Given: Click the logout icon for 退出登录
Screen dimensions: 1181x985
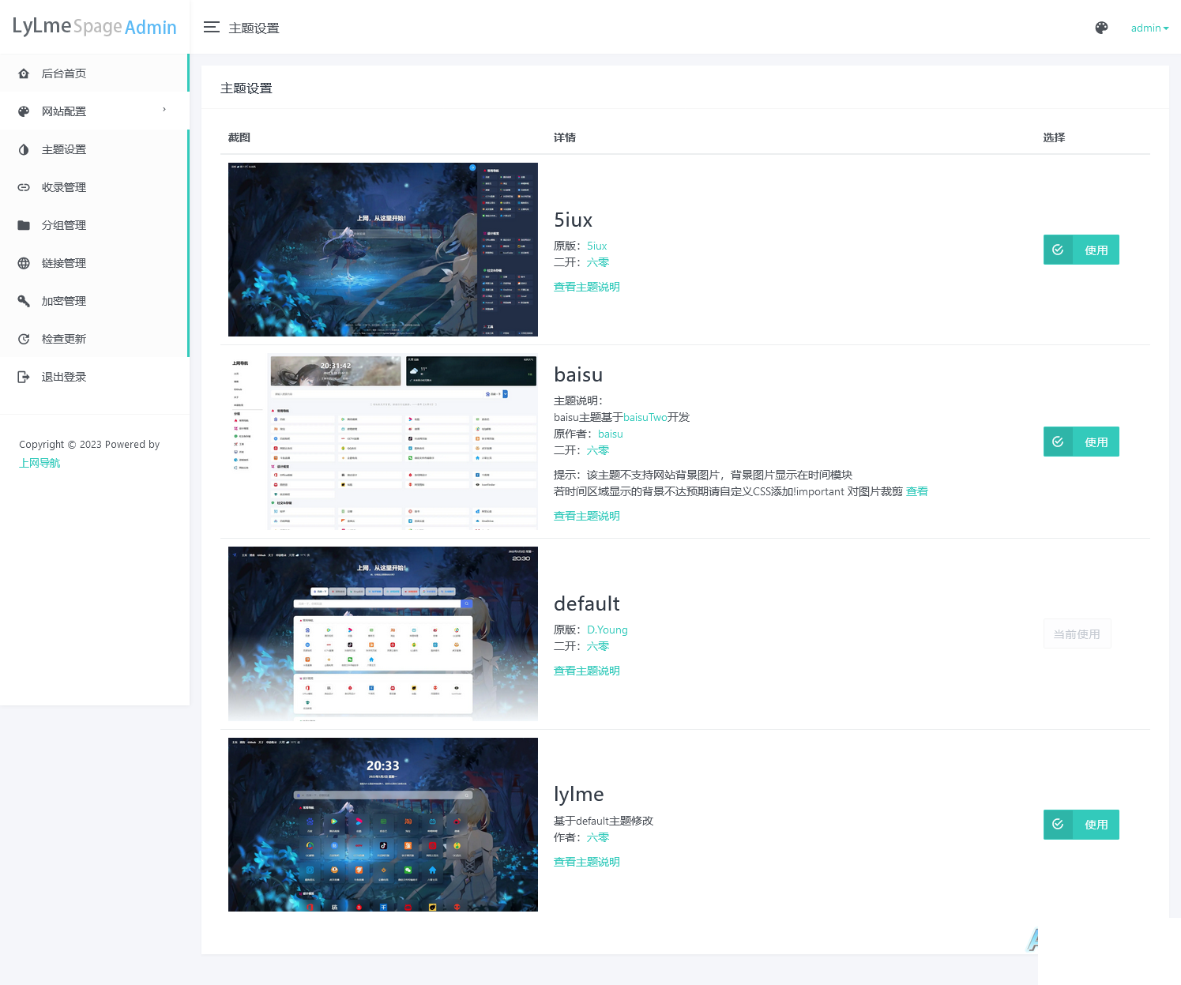Looking at the screenshot, I should click(x=24, y=377).
